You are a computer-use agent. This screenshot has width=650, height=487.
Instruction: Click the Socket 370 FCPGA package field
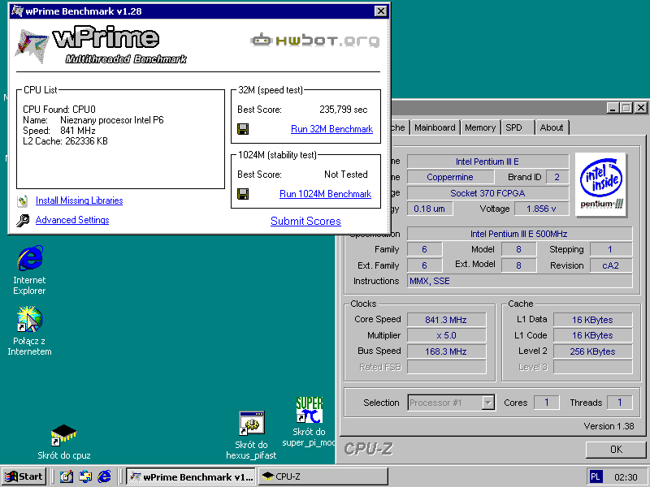coord(487,193)
